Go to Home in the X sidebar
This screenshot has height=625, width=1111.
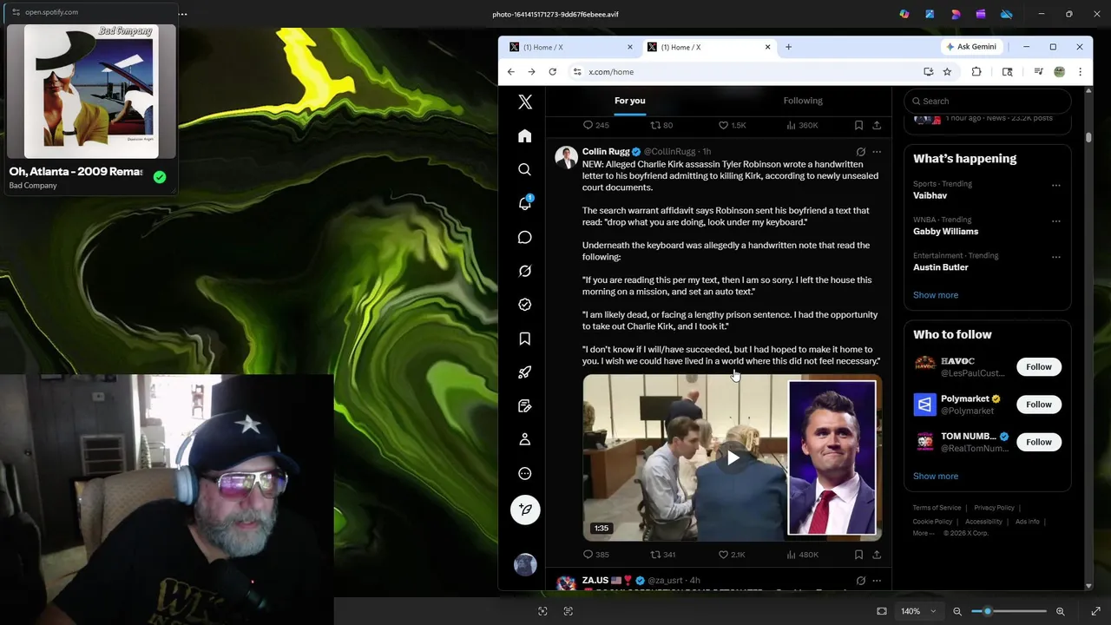tap(525, 135)
